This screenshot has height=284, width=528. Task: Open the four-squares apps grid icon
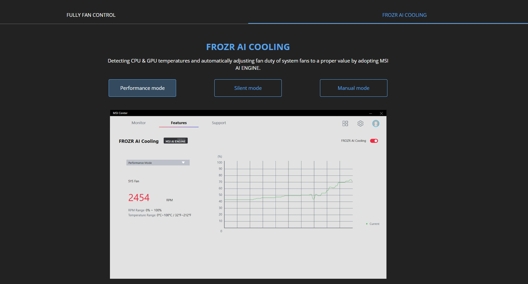(345, 123)
